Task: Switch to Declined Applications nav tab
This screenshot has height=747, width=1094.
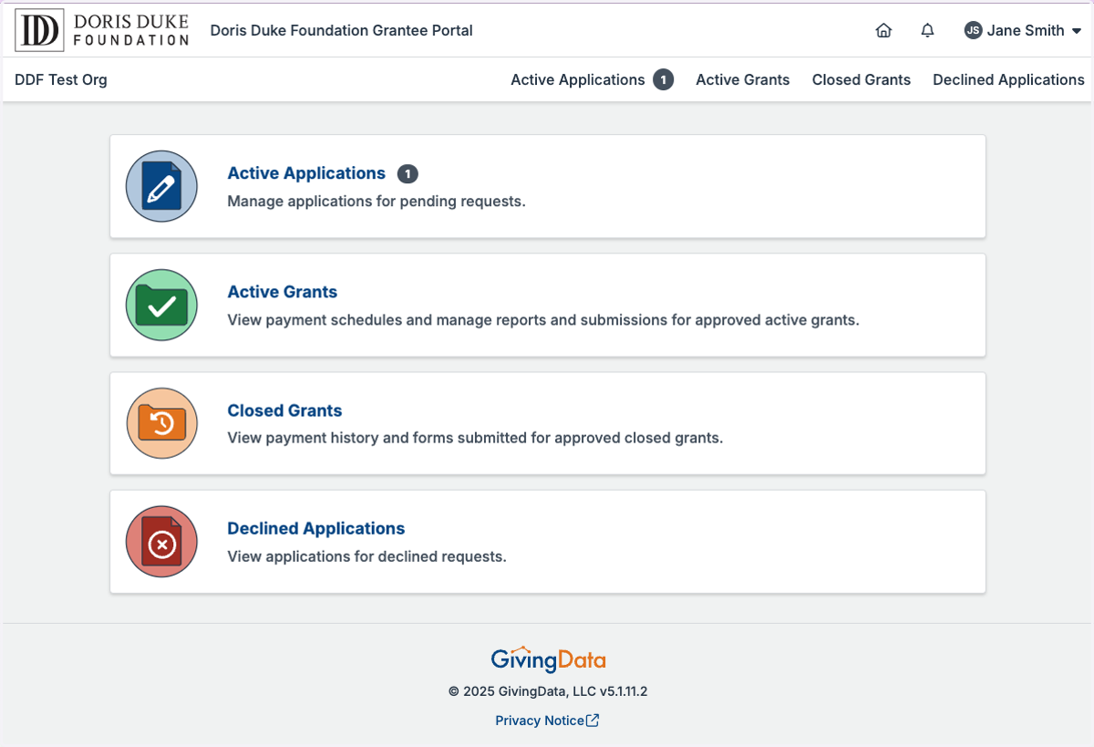Action: coord(1008,79)
